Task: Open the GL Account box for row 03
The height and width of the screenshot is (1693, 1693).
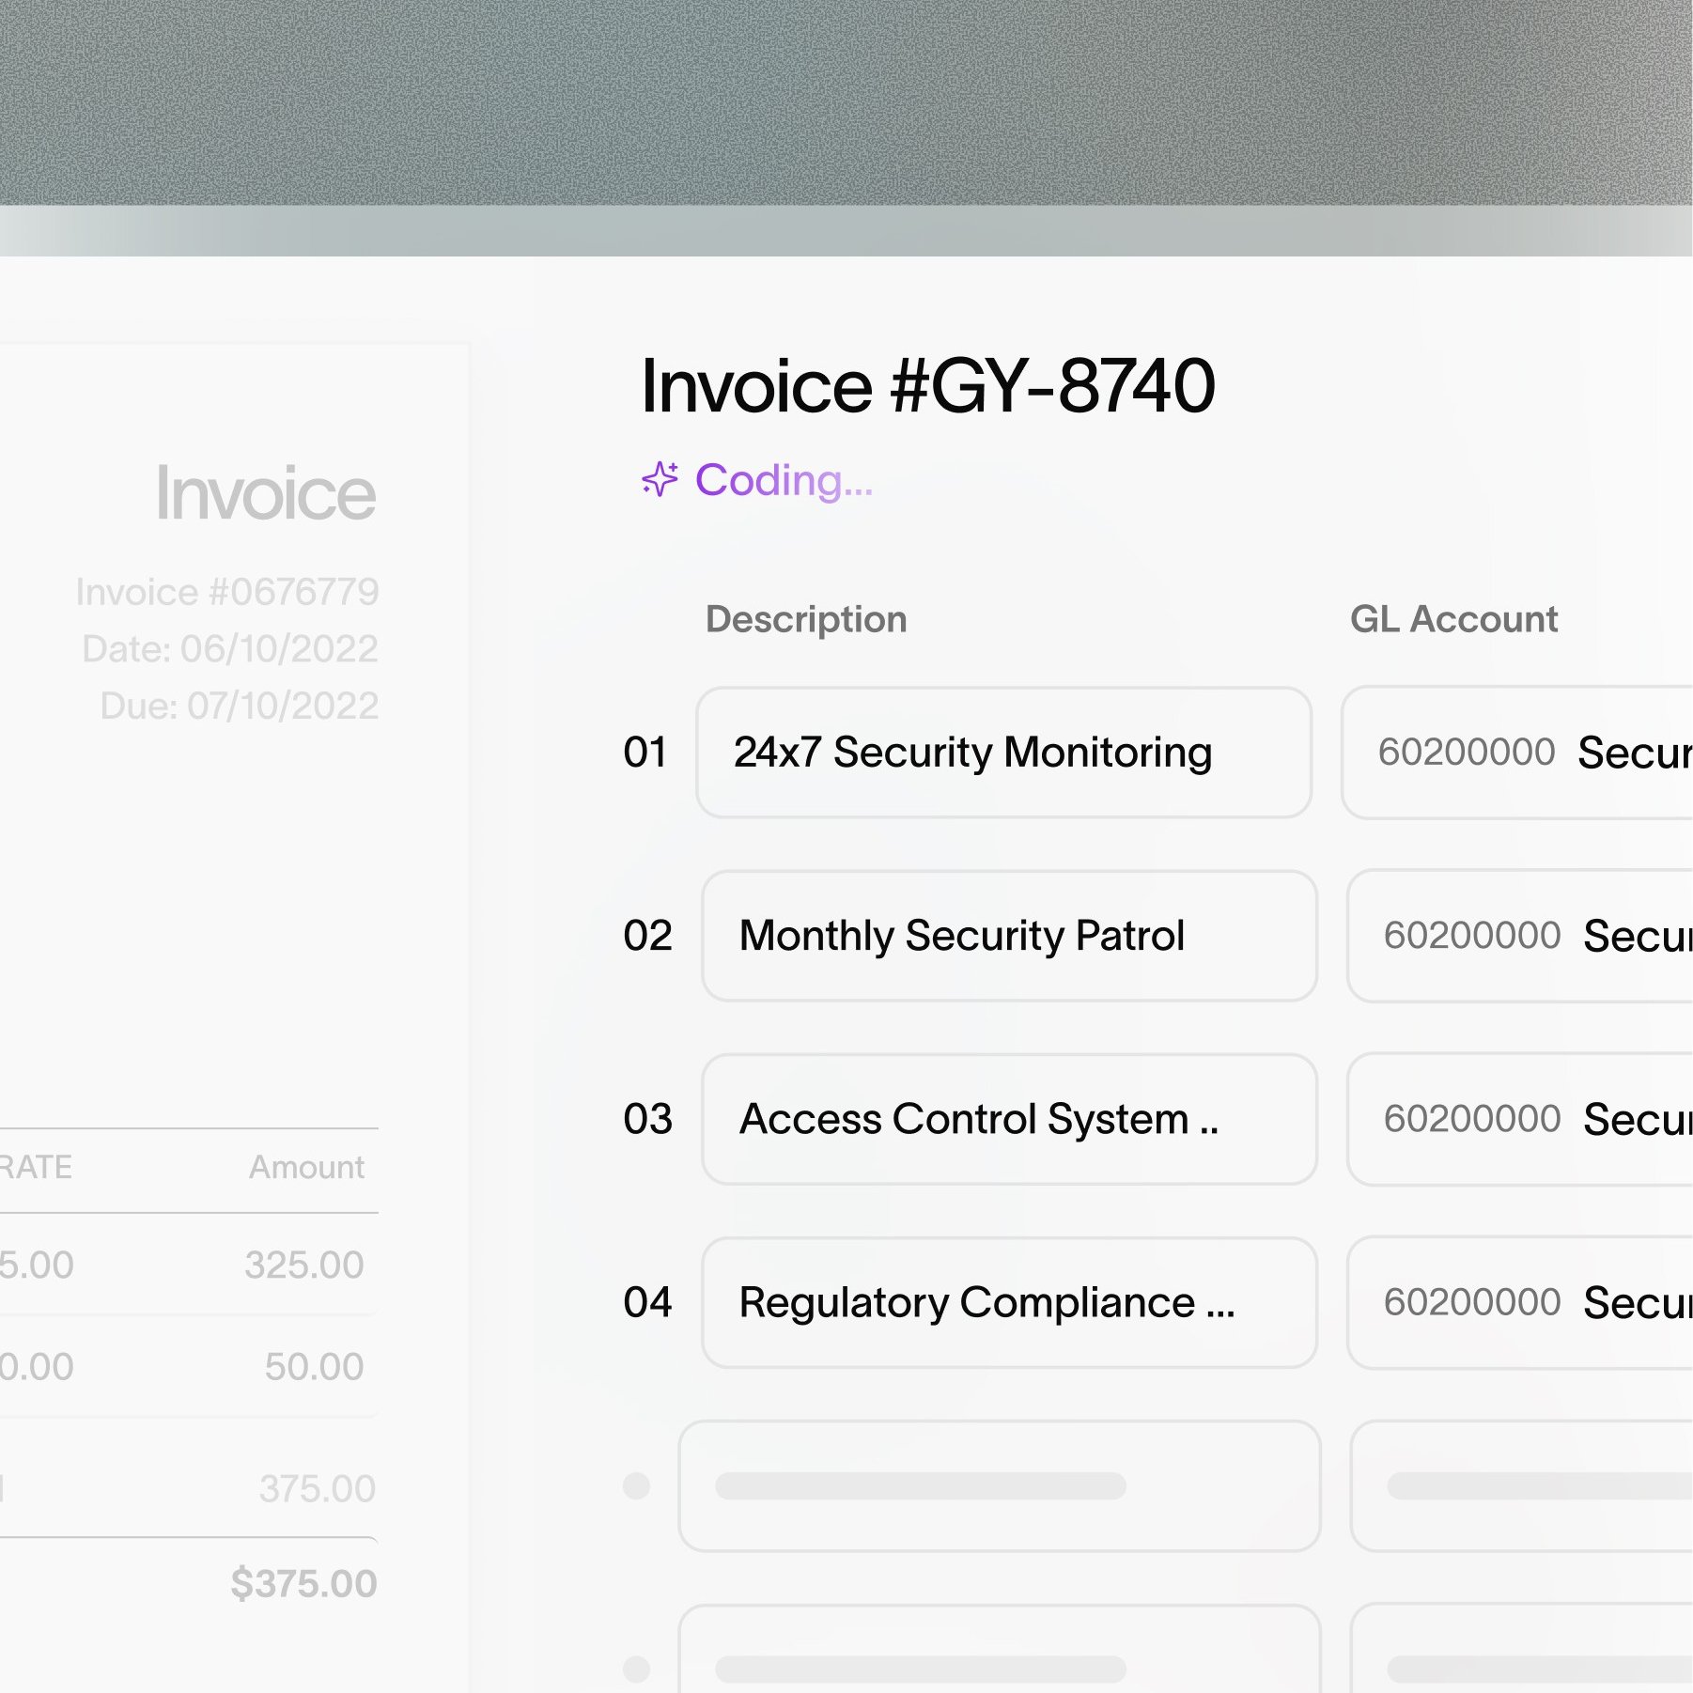Action: pyautogui.click(x=1520, y=1119)
